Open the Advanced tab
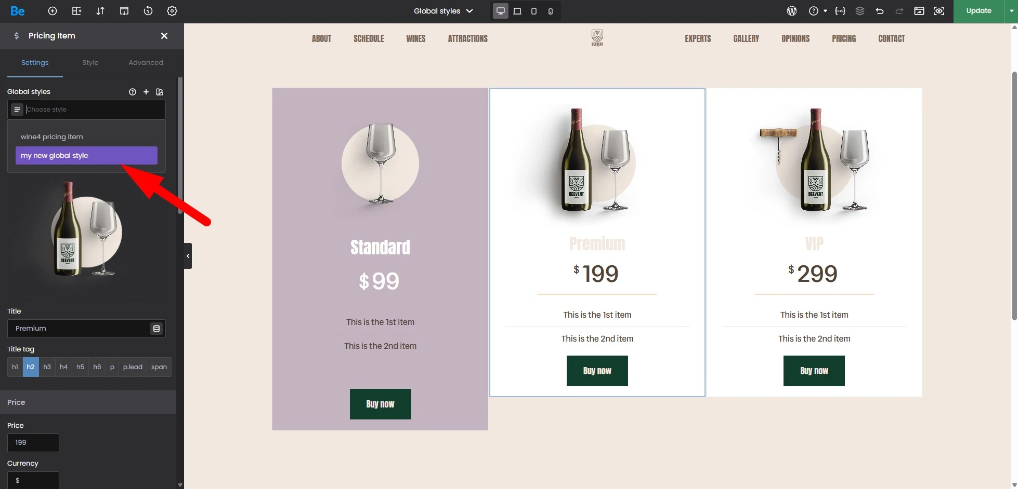 [x=146, y=63]
